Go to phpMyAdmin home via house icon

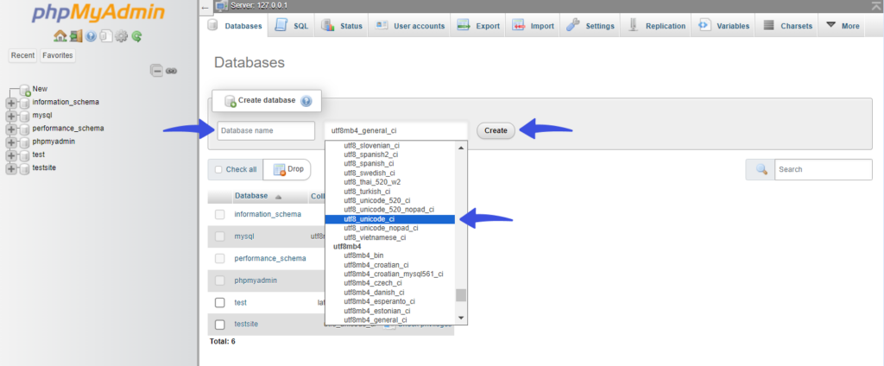pyautogui.click(x=60, y=36)
